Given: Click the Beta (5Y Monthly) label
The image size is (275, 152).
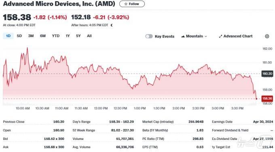Looking at the screenshot, I should (155, 130).
